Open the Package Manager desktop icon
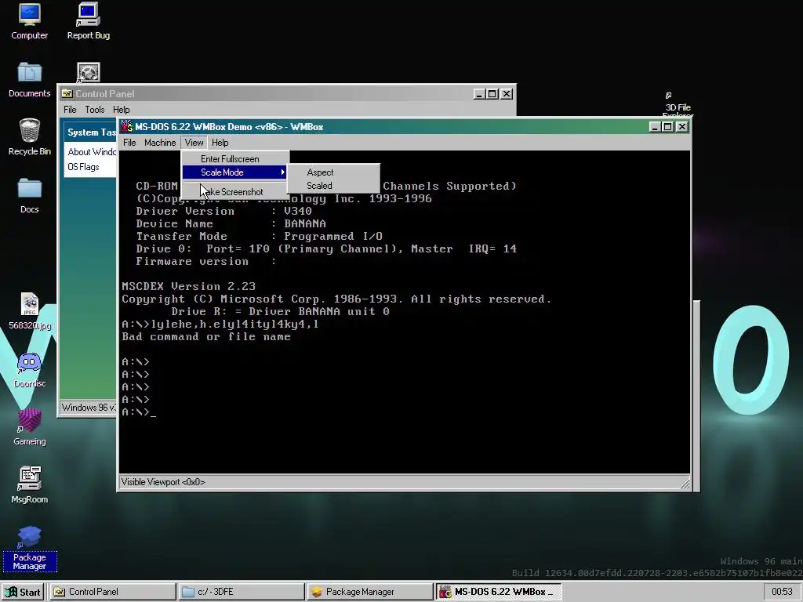Image resolution: width=803 pixels, height=602 pixels. 29,548
